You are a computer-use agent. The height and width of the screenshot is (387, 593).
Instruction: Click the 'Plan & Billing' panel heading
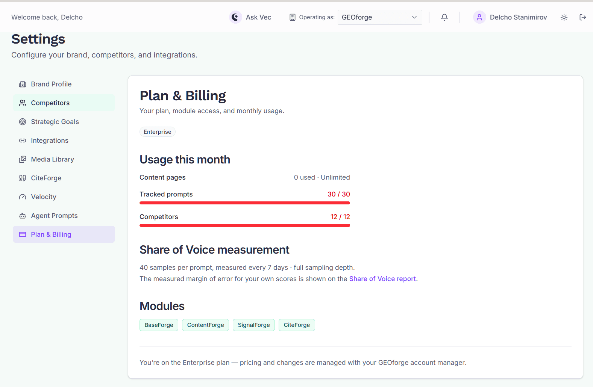point(183,96)
